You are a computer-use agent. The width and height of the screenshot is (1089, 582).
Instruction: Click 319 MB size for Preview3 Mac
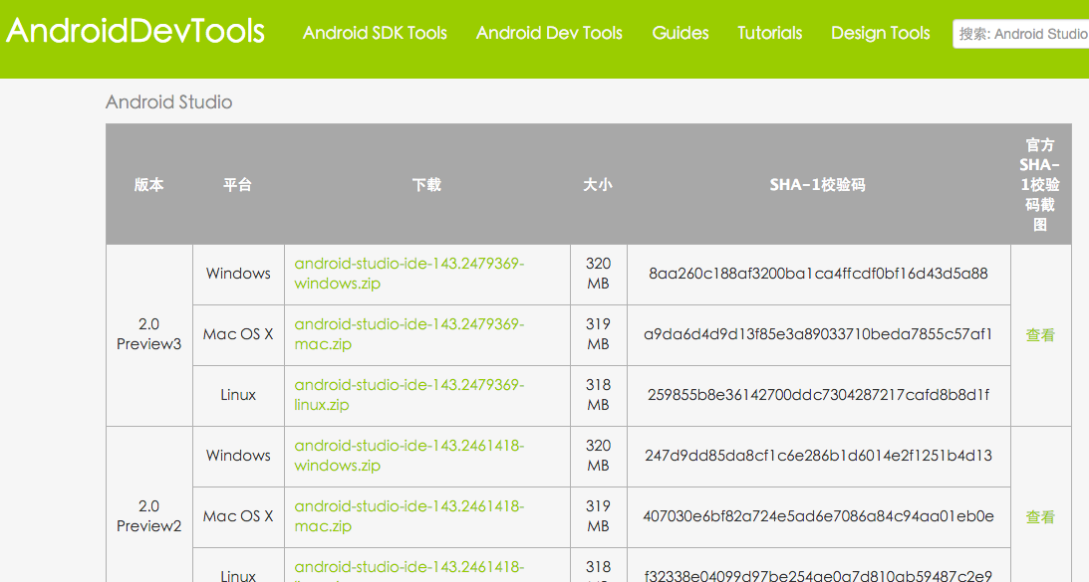[598, 333]
